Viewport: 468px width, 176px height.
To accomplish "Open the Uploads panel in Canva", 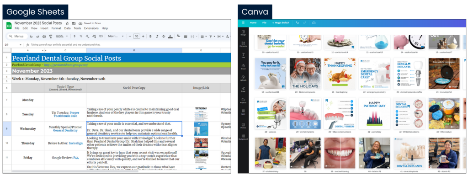I will [243, 78].
